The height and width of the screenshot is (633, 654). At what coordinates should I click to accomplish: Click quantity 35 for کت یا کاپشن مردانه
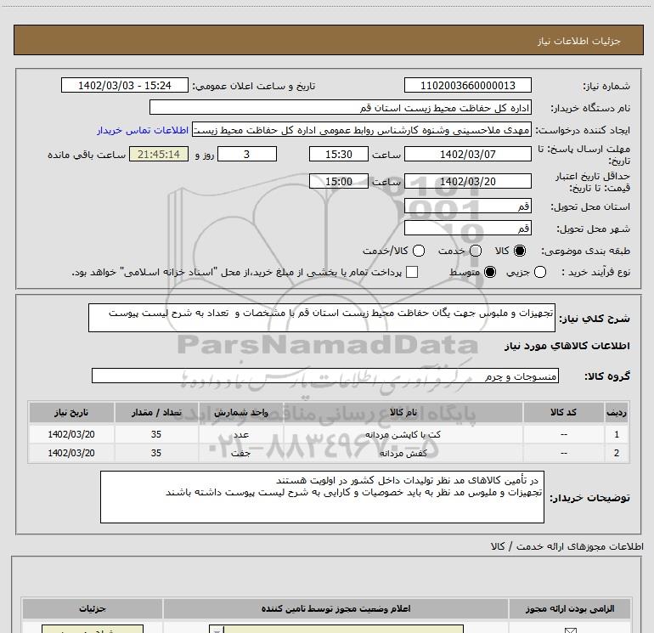156,434
